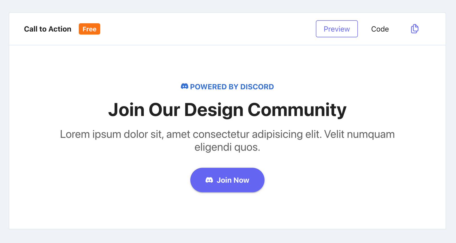Viewport: 456px width, 243px height.
Task: Click the Join Our Design Community heading
Action: pyautogui.click(x=227, y=110)
